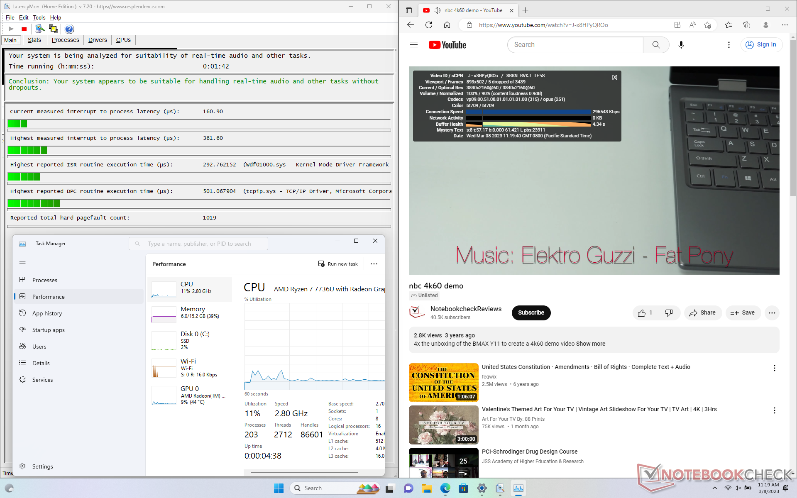Select GPU 0 in performance list

[189, 395]
